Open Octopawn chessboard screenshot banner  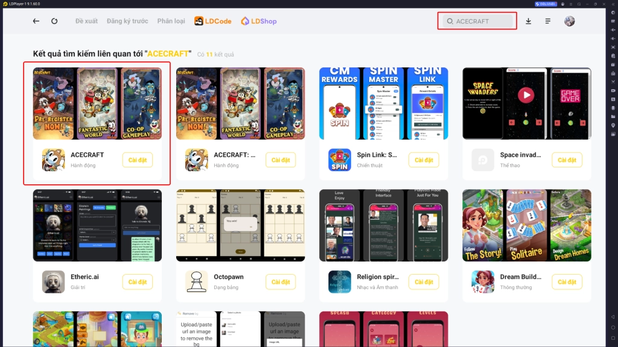pos(240,225)
